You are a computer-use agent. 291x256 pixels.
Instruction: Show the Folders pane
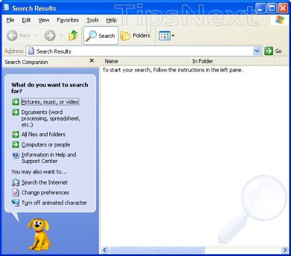(136, 35)
